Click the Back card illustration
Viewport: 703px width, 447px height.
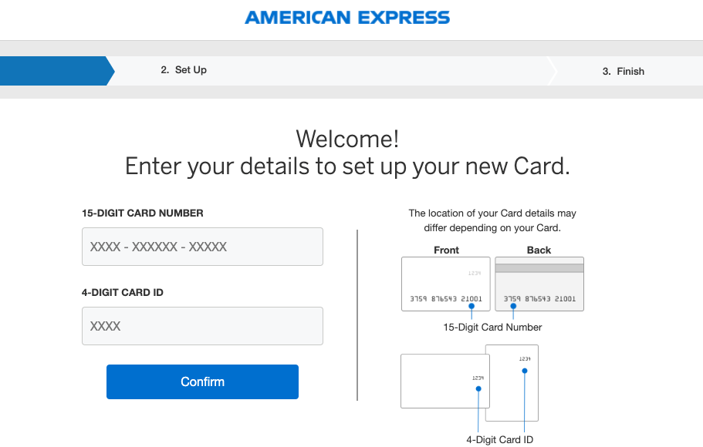[539, 284]
